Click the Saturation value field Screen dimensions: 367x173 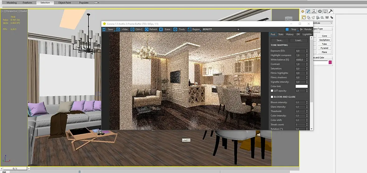tap(300, 68)
